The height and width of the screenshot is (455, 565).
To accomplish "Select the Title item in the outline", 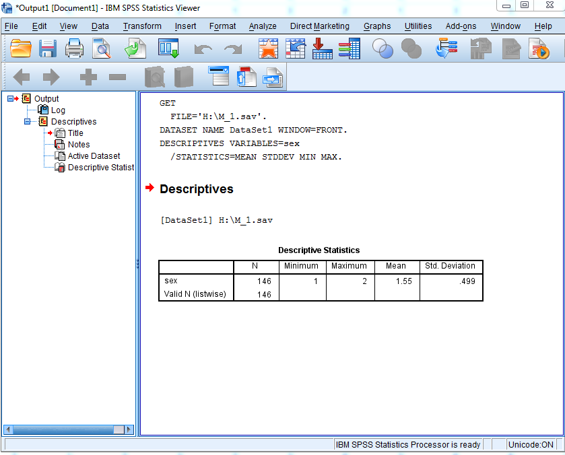I will (75, 133).
